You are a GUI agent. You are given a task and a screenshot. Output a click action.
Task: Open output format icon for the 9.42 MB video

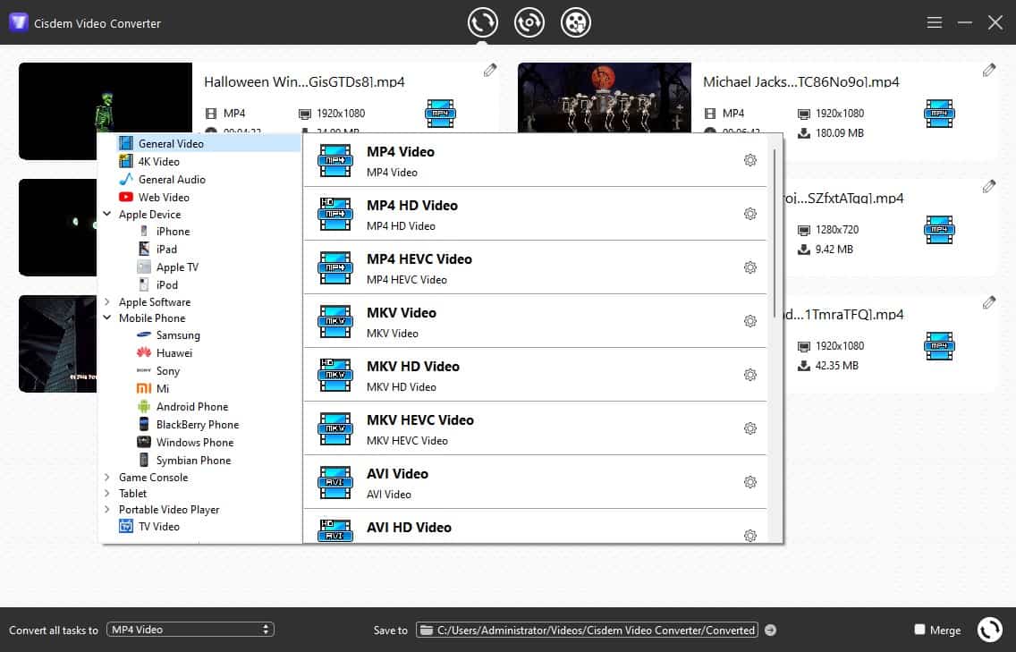pyautogui.click(x=940, y=230)
